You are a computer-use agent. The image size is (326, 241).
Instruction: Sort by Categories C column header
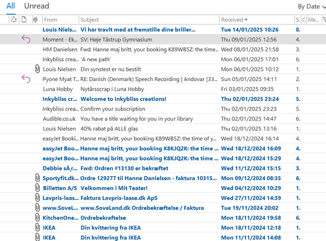tap(304, 20)
